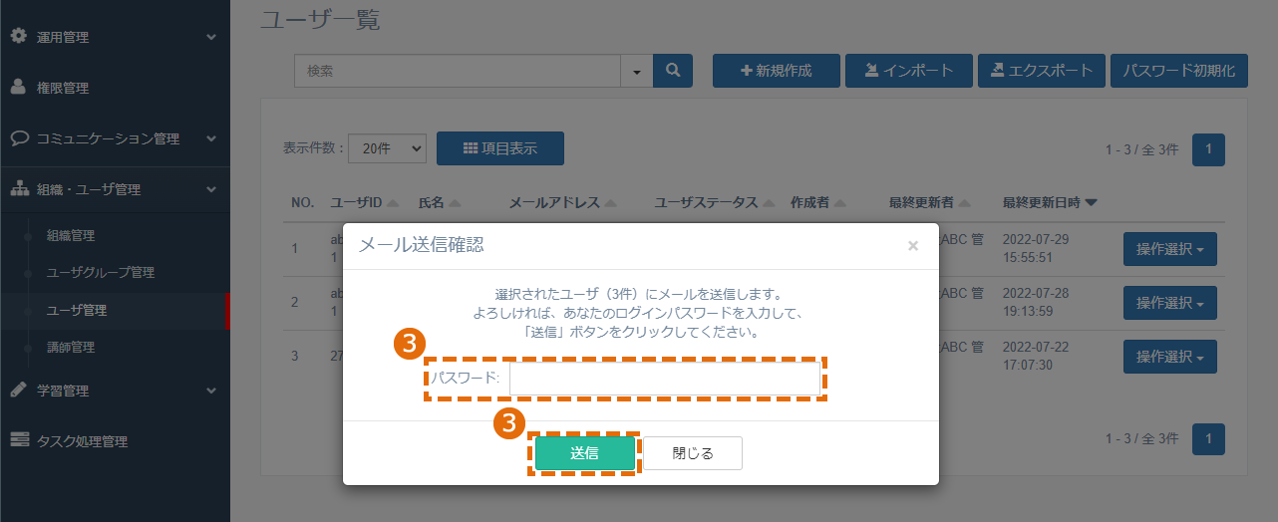1278x522 pixels.
Task: Sort by 作成者 column
Action: pyautogui.click(x=817, y=202)
